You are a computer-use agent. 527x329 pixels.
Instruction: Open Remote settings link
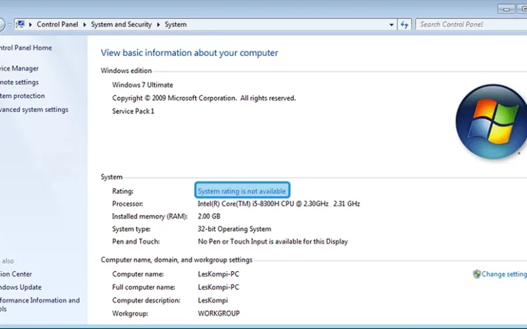coord(19,82)
